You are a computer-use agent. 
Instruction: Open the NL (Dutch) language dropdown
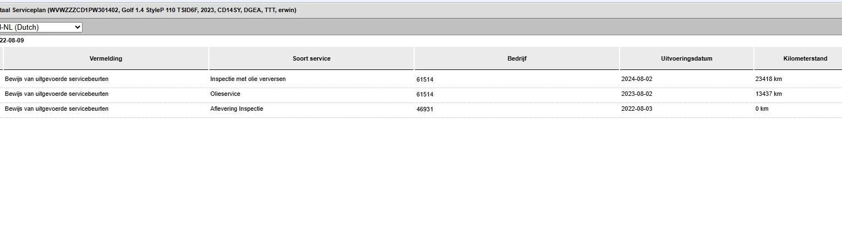[x=41, y=27]
